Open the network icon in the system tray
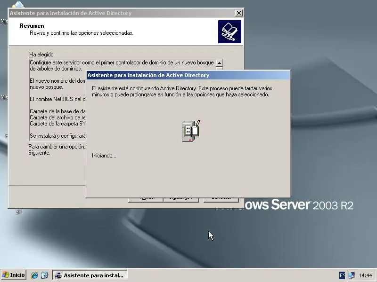The image size is (377, 282). [351, 275]
